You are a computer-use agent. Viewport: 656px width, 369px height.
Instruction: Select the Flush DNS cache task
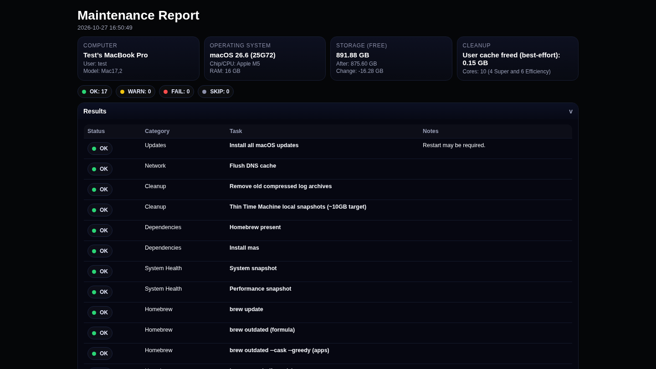point(253,166)
